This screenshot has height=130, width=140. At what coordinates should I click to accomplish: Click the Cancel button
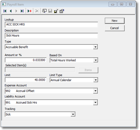point(115,28)
